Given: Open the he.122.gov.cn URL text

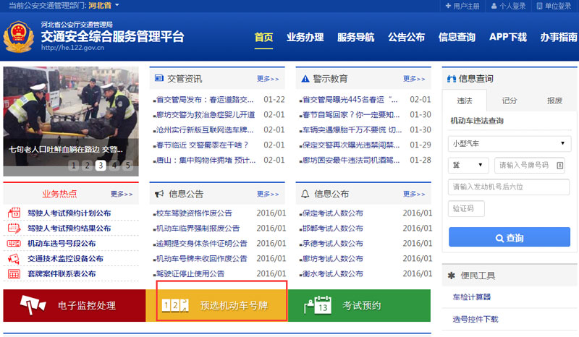Looking at the screenshot, I should tap(73, 48).
